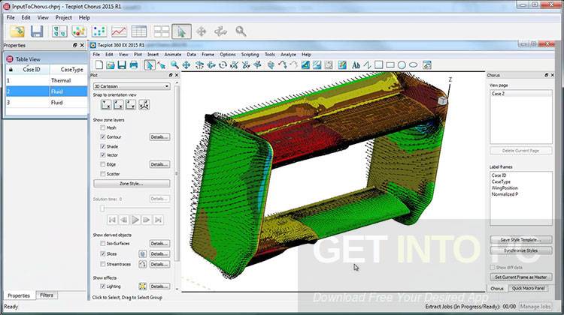
Task: Click the Ab text insert tool
Action: 356,65
